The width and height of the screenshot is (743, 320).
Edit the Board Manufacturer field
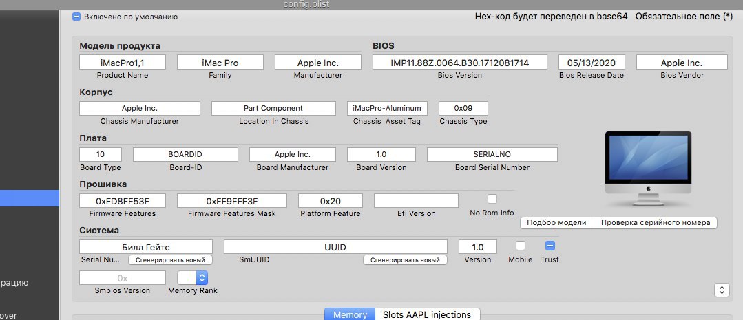(293, 154)
